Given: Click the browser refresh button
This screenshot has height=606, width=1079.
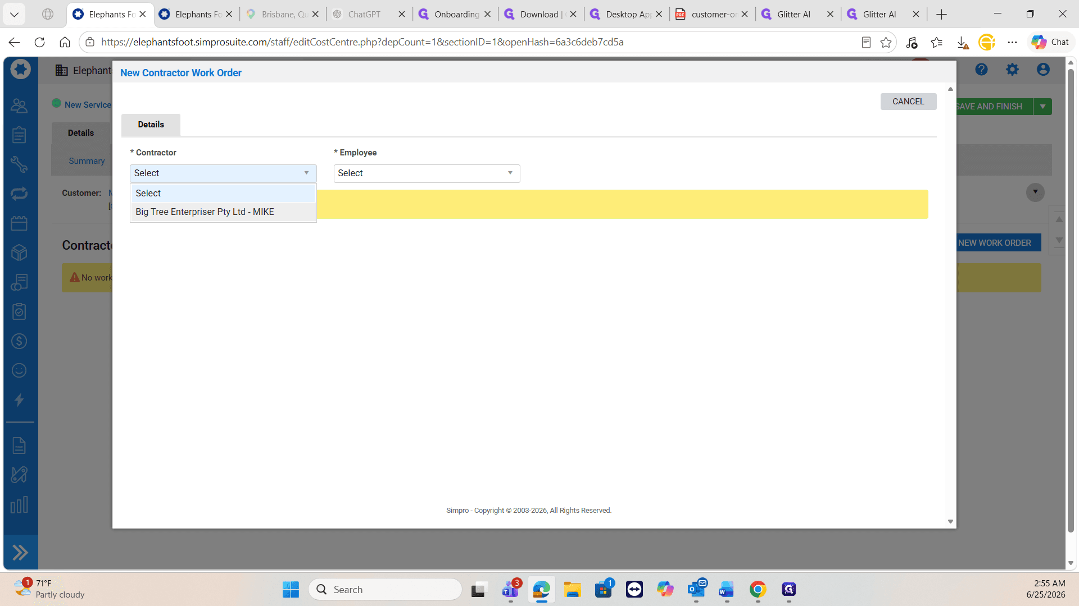Looking at the screenshot, I should click(x=39, y=42).
